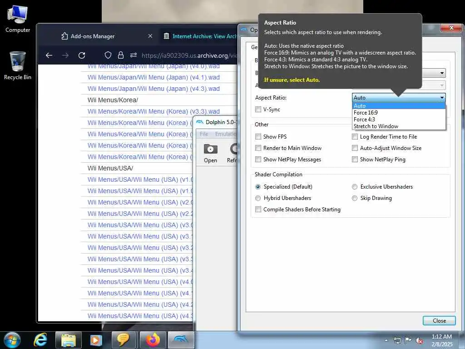Click the padlock site security icon
This screenshot has width=465, height=349.
click(121, 55)
